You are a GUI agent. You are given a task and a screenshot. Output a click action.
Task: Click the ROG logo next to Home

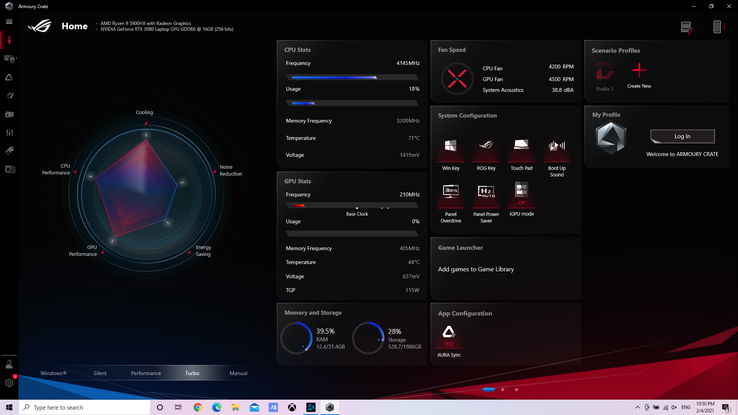point(40,26)
